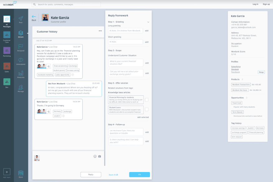Click the blue Ok button
Image resolution: width=273 pixels, height=182 pixels.
139,175
